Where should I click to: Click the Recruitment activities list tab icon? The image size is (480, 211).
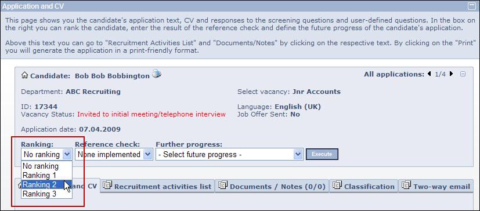click(107, 185)
